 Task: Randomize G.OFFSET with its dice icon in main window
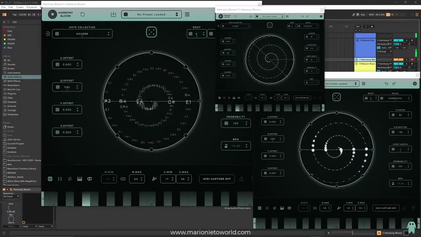coord(57,65)
